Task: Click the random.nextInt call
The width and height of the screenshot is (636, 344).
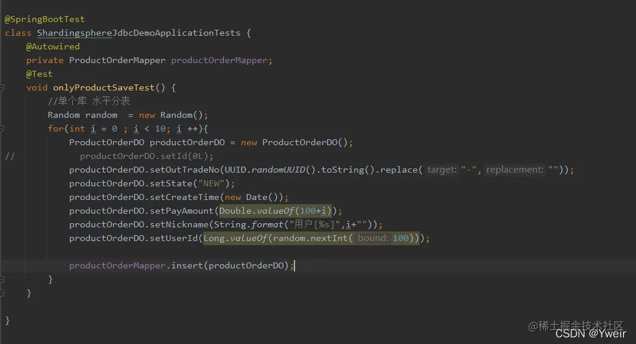Action: [x=311, y=238]
